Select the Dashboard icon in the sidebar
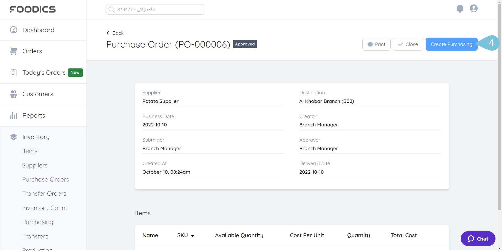Image resolution: width=502 pixels, height=251 pixels. point(13,30)
